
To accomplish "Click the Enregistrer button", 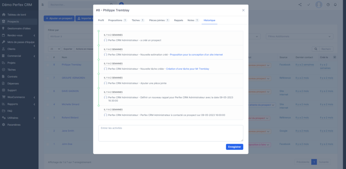I will (x=234, y=147).
